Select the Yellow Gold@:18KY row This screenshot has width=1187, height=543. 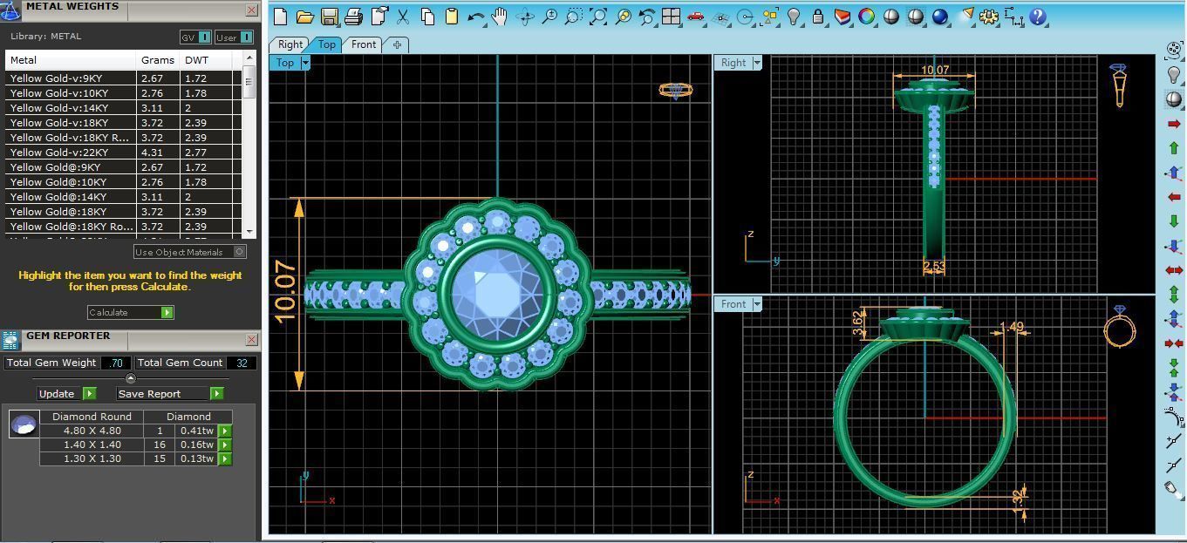[123, 212]
